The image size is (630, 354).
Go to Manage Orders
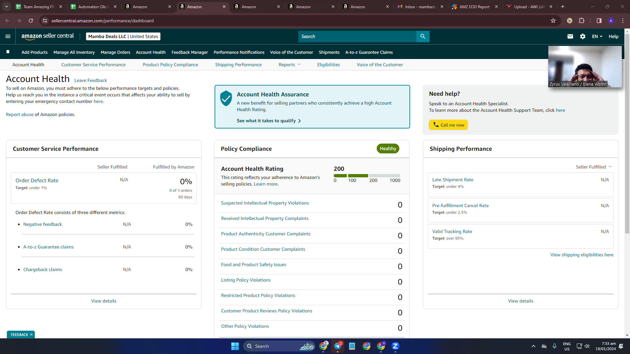[x=115, y=52]
